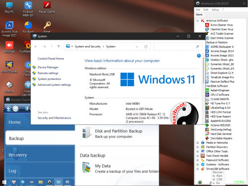The image size is (248, 186).
Task: Launch Acronic True Image 2021 shortcut
Action: pos(9,29)
